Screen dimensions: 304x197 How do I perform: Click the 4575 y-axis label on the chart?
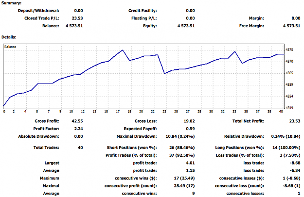coord(289,50)
